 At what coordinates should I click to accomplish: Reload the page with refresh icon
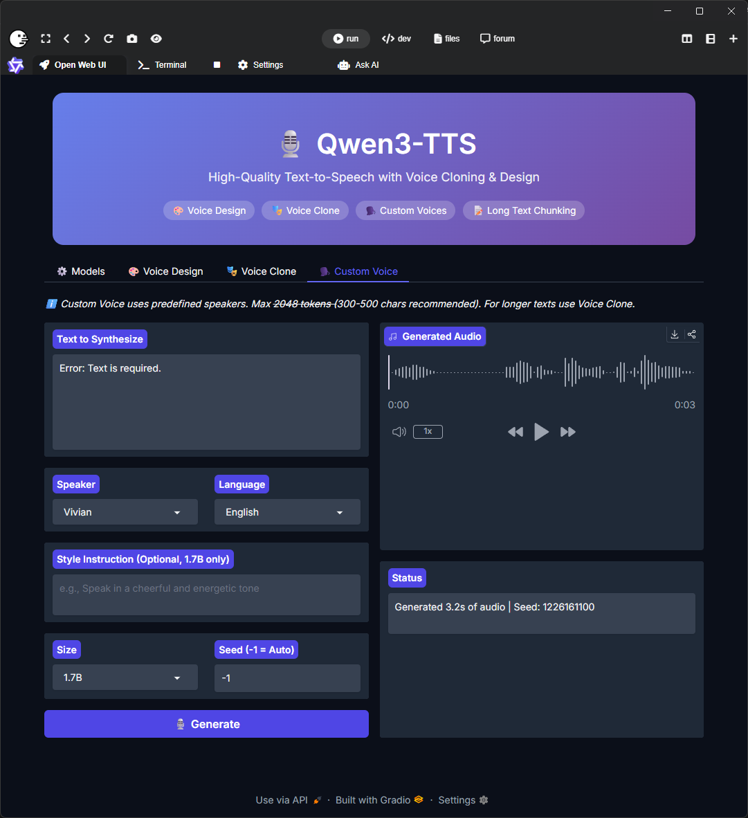point(109,39)
